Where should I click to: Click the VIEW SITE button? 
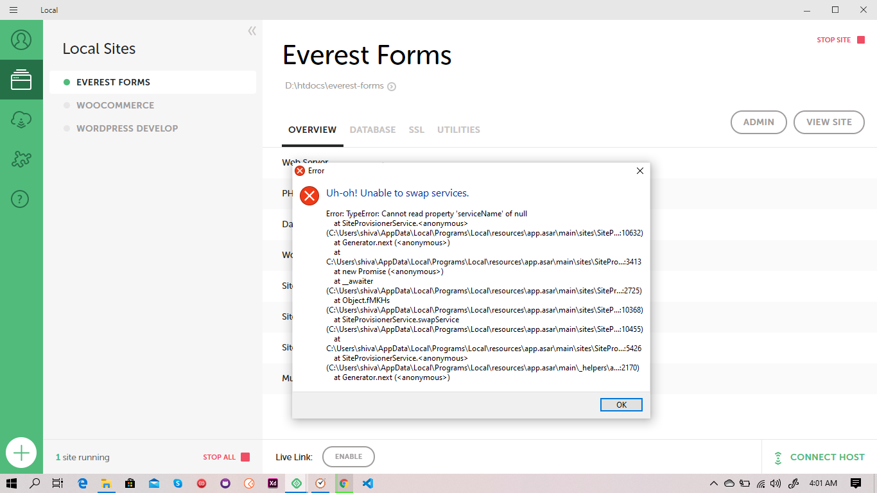coord(829,122)
